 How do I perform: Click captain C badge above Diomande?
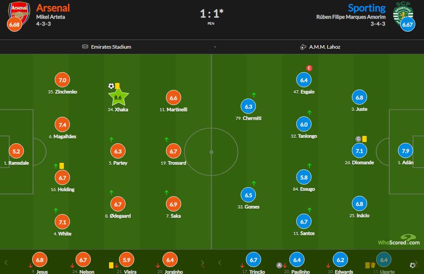358,139
